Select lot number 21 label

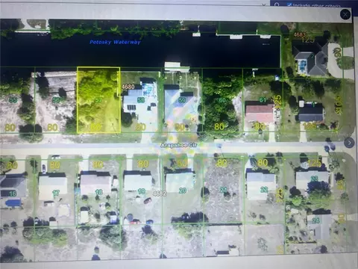click(223, 190)
